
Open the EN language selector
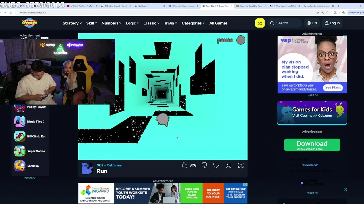[x=312, y=23]
